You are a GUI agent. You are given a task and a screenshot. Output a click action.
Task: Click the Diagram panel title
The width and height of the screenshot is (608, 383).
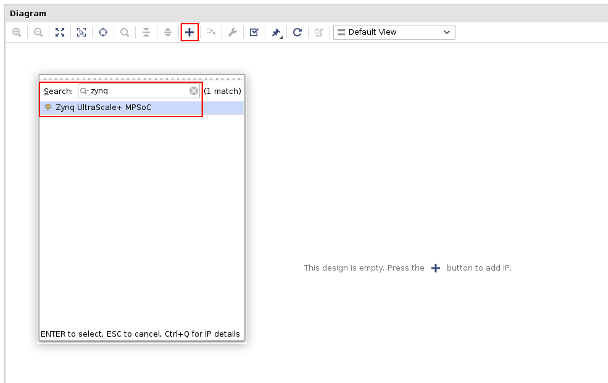pyautogui.click(x=28, y=14)
